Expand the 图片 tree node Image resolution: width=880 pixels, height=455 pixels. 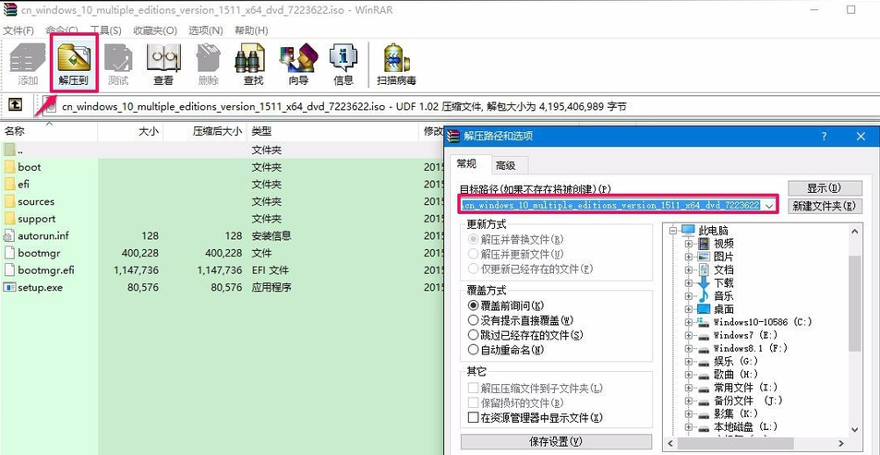click(689, 257)
